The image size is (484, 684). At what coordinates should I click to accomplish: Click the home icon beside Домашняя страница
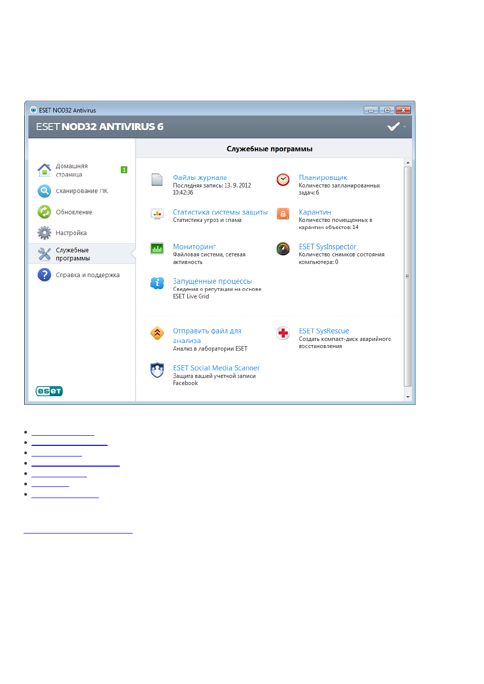[x=44, y=170]
